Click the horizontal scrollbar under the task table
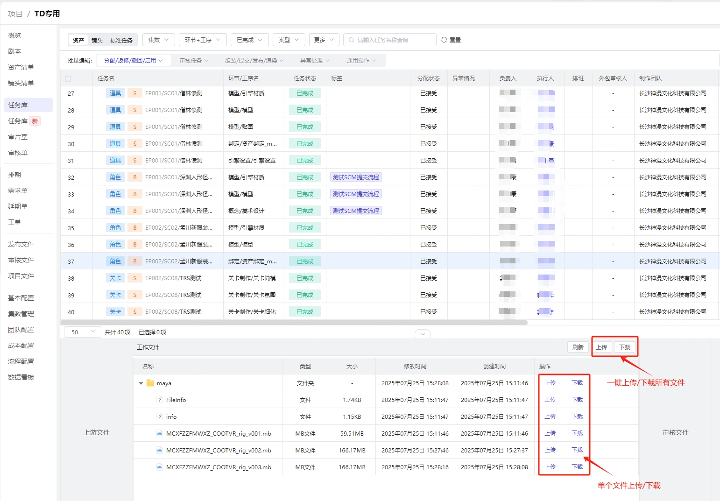The height and width of the screenshot is (501, 720). coord(294,323)
